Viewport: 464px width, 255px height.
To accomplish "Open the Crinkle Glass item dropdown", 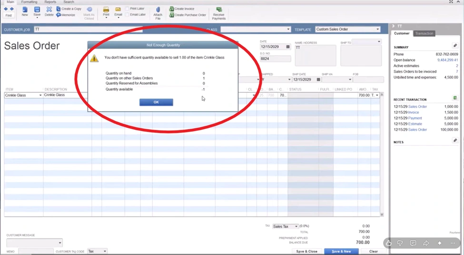I will (40, 95).
